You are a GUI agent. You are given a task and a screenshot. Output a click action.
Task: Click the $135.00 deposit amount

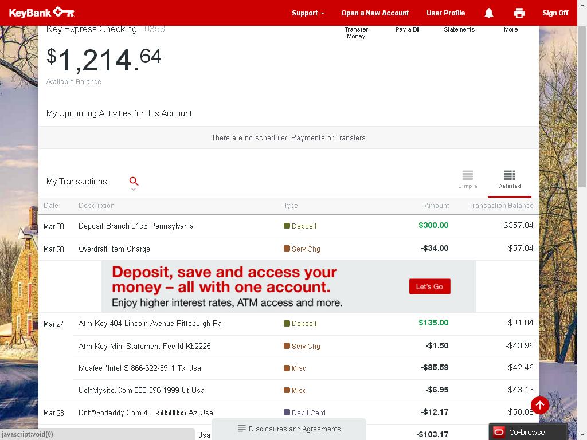point(433,323)
